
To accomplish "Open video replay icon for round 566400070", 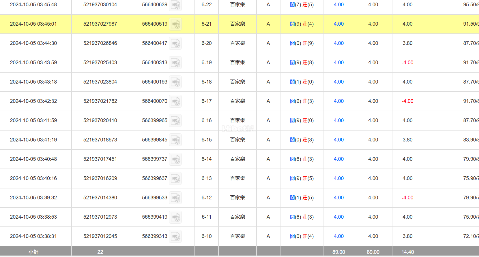I will click(175, 101).
